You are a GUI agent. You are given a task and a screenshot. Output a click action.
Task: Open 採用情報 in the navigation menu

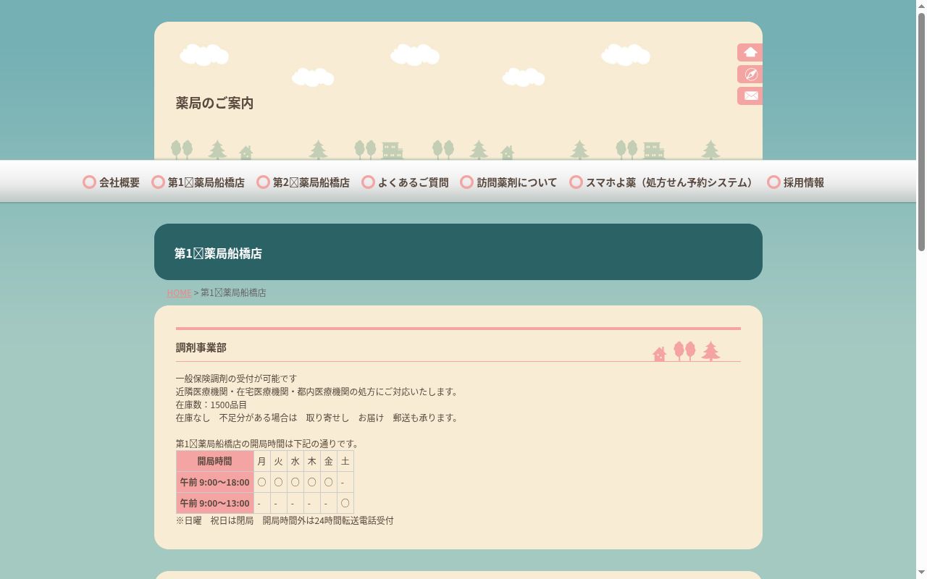[x=795, y=182]
